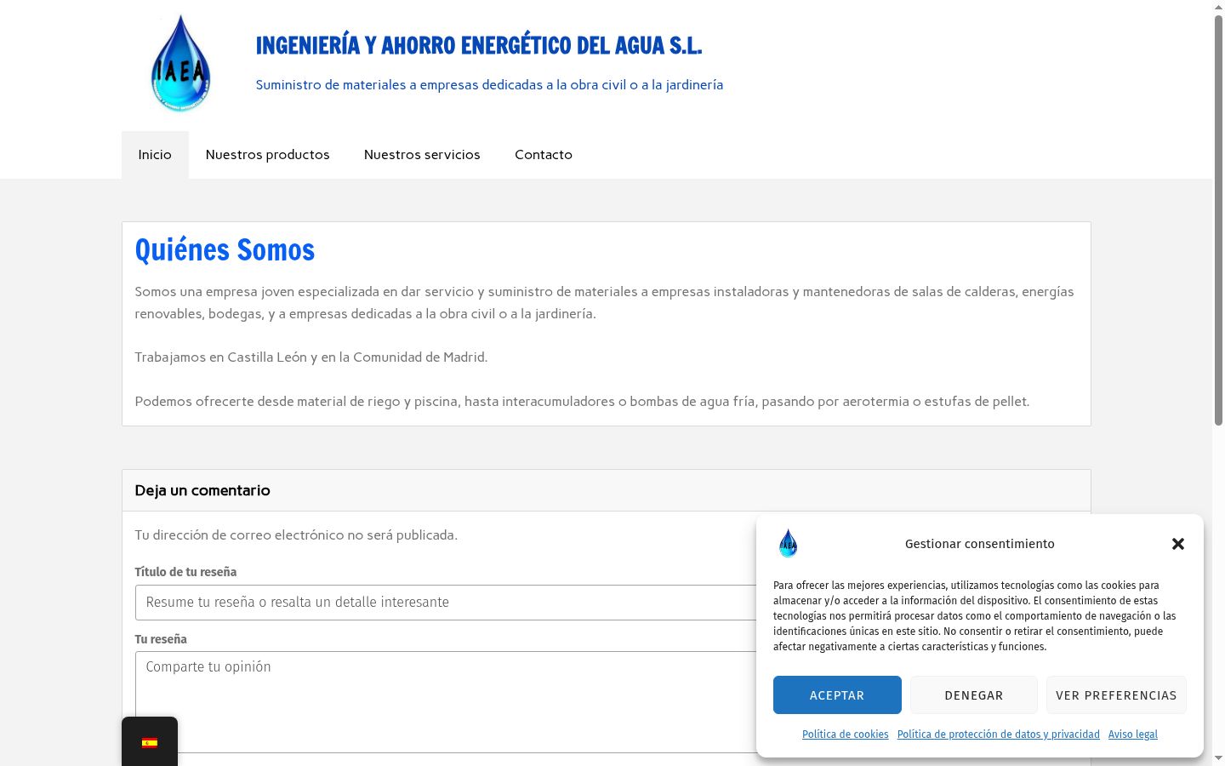Open Política de protección de datos y privacidad
Screen dimensions: 1225x766
[x=999, y=735]
